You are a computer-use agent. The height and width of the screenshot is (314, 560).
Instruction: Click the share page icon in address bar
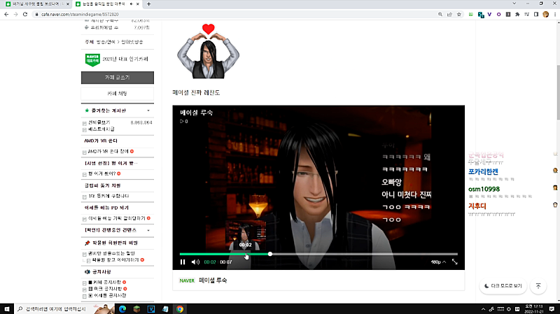[x=449, y=14]
